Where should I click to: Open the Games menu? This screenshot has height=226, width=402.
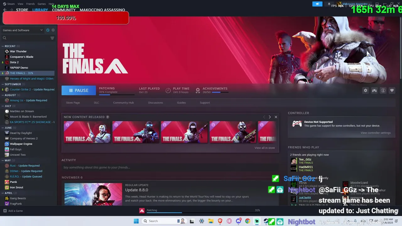pos(42,4)
